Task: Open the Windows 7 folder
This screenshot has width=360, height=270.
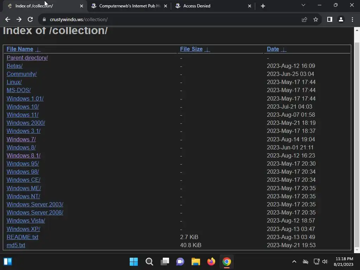Action: [21, 139]
